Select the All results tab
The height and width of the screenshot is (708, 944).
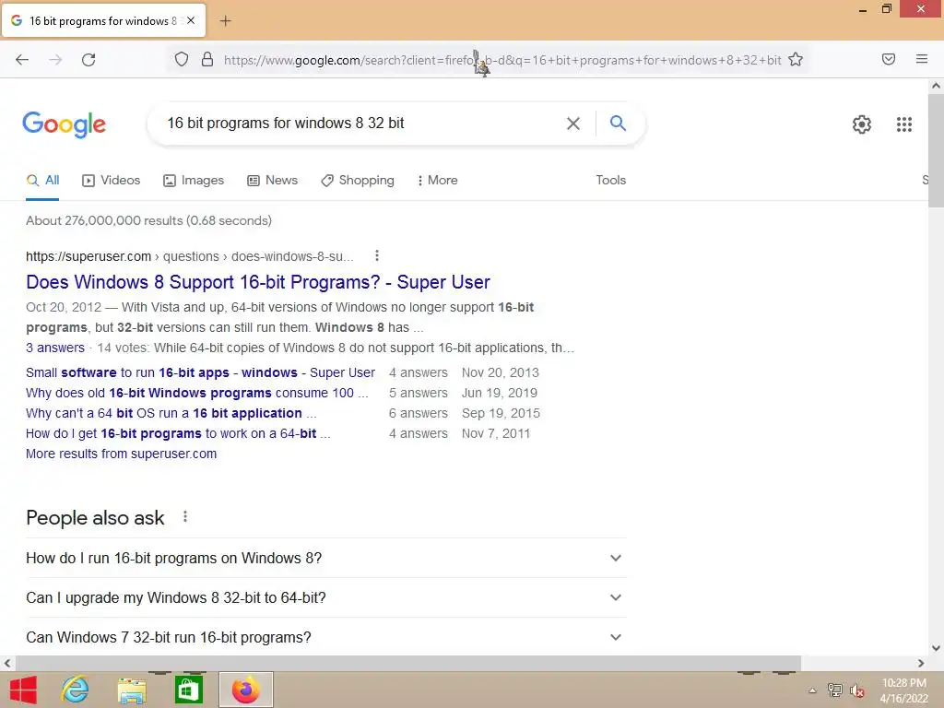click(42, 180)
